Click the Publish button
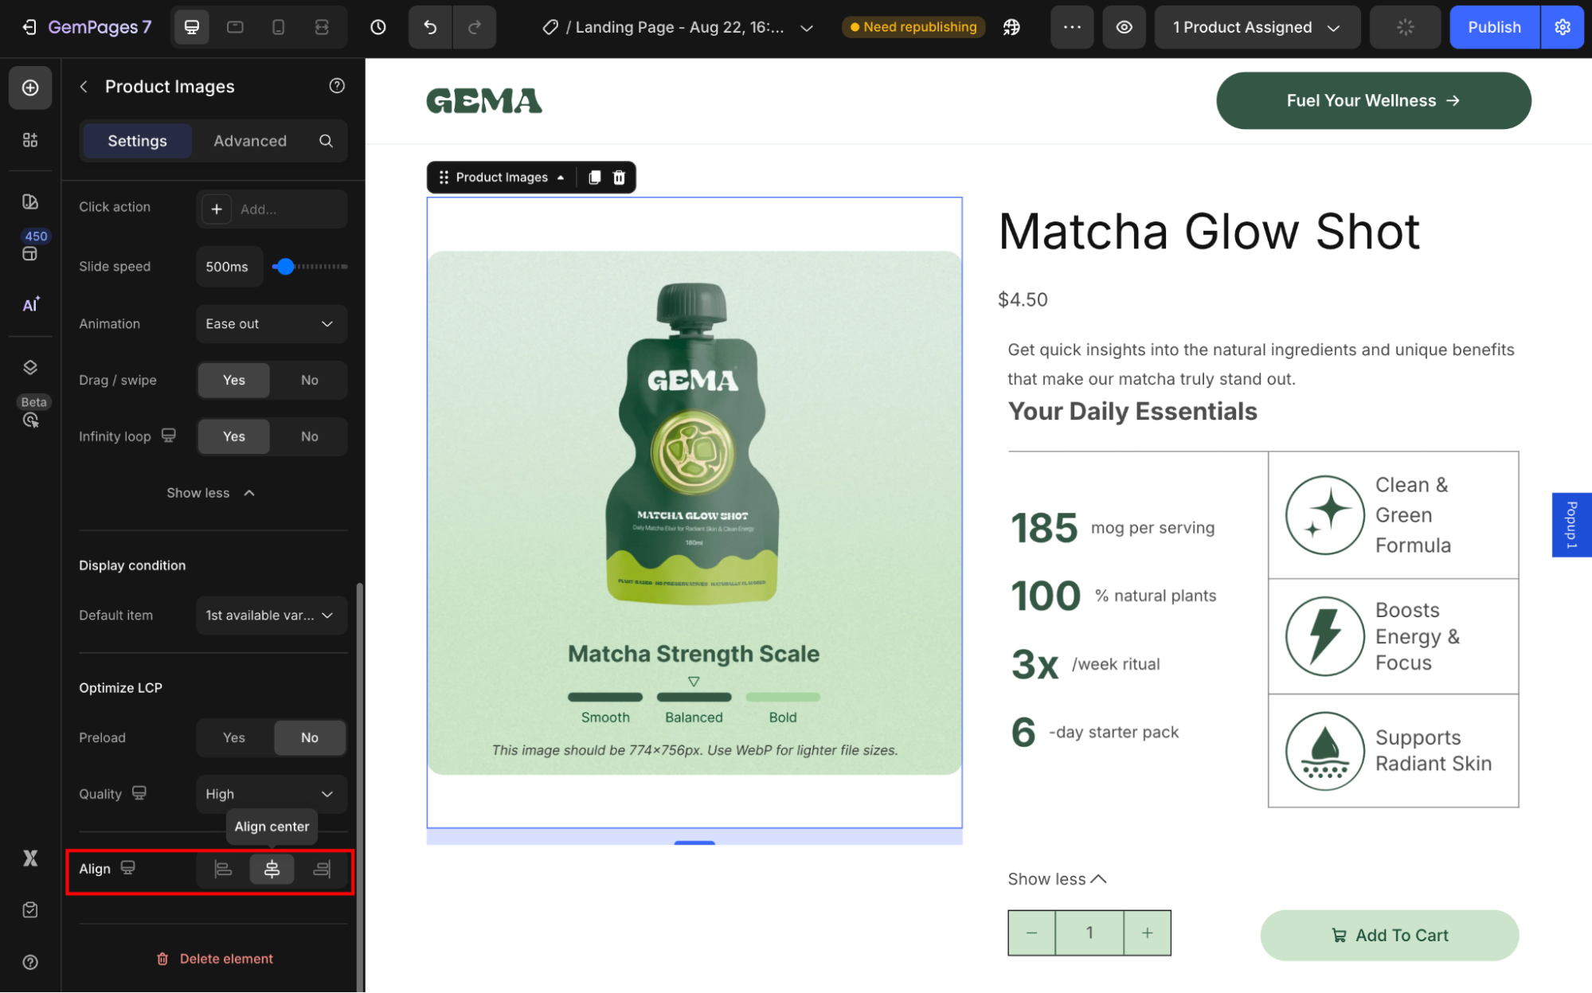 (1493, 27)
